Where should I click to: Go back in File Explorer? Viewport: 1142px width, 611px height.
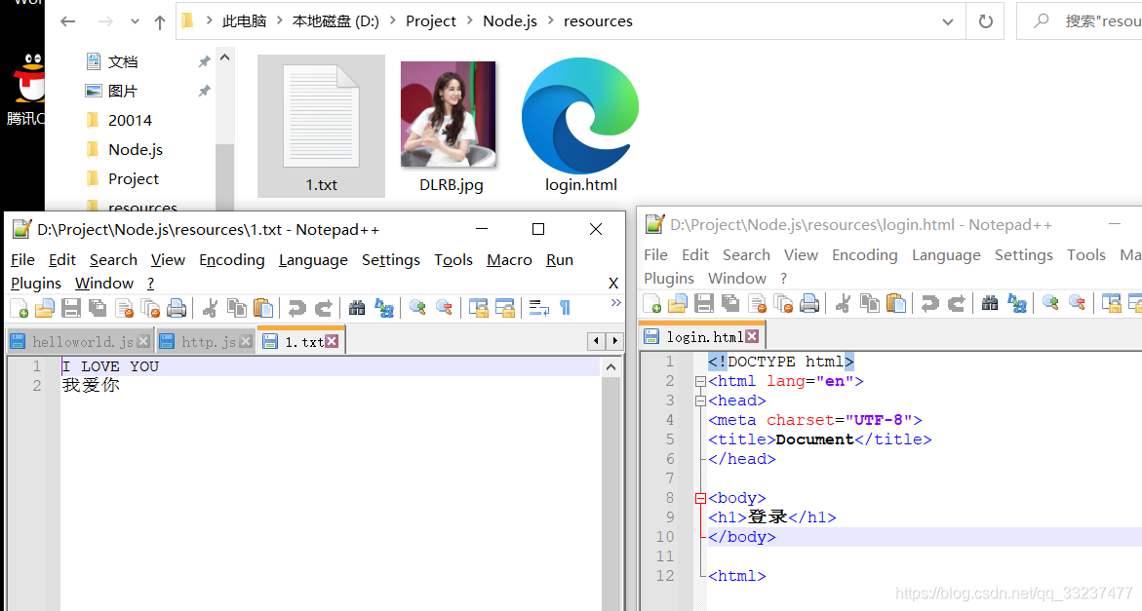[x=68, y=21]
